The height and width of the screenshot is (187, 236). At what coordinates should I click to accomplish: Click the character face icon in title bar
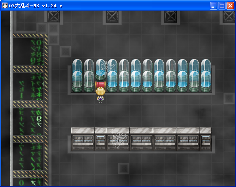pyautogui.click(x=4, y=6)
